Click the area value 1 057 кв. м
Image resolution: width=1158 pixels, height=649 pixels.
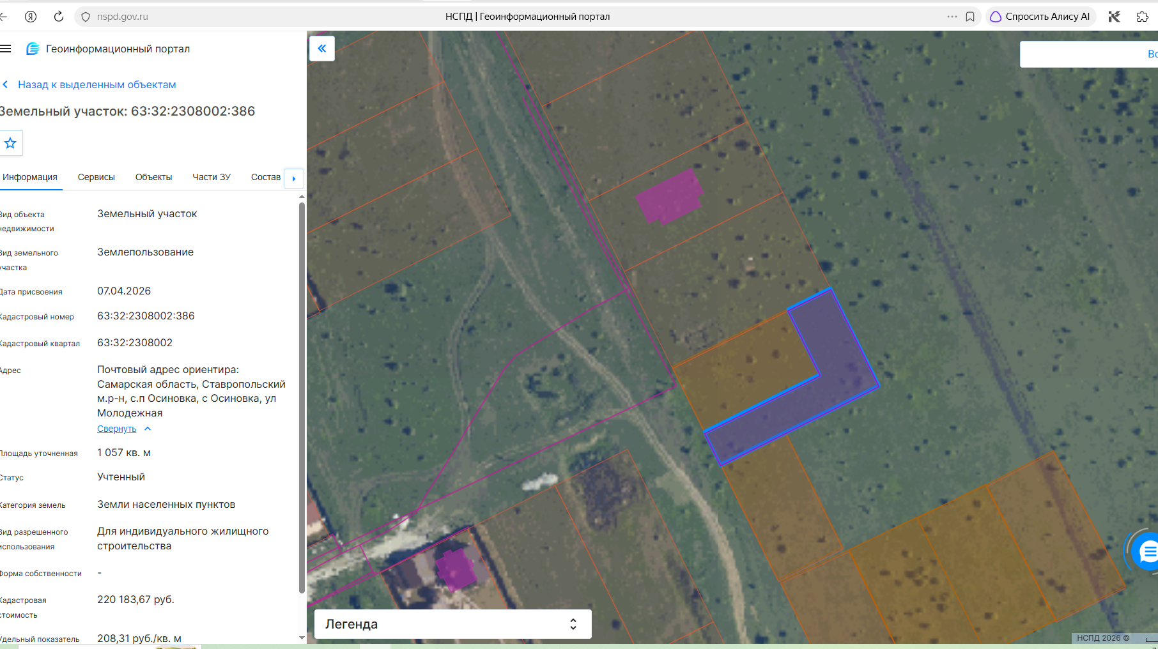[124, 453]
